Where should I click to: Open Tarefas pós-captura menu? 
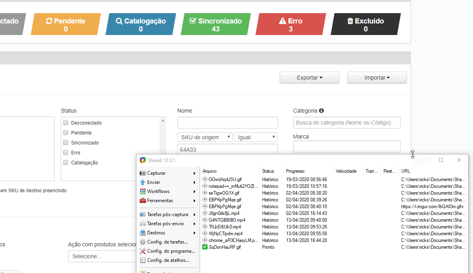pyautogui.click(x=167, y=214)
